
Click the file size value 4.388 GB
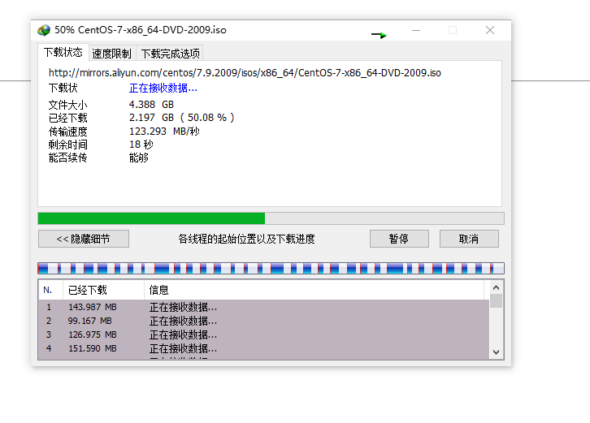click(151, 104)
